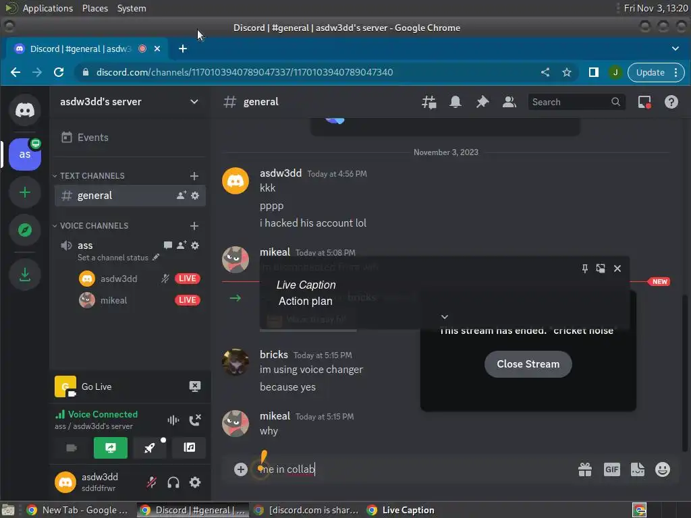691x518 pixels.
Task: Upload file plus button in message box
Action: 241,469
